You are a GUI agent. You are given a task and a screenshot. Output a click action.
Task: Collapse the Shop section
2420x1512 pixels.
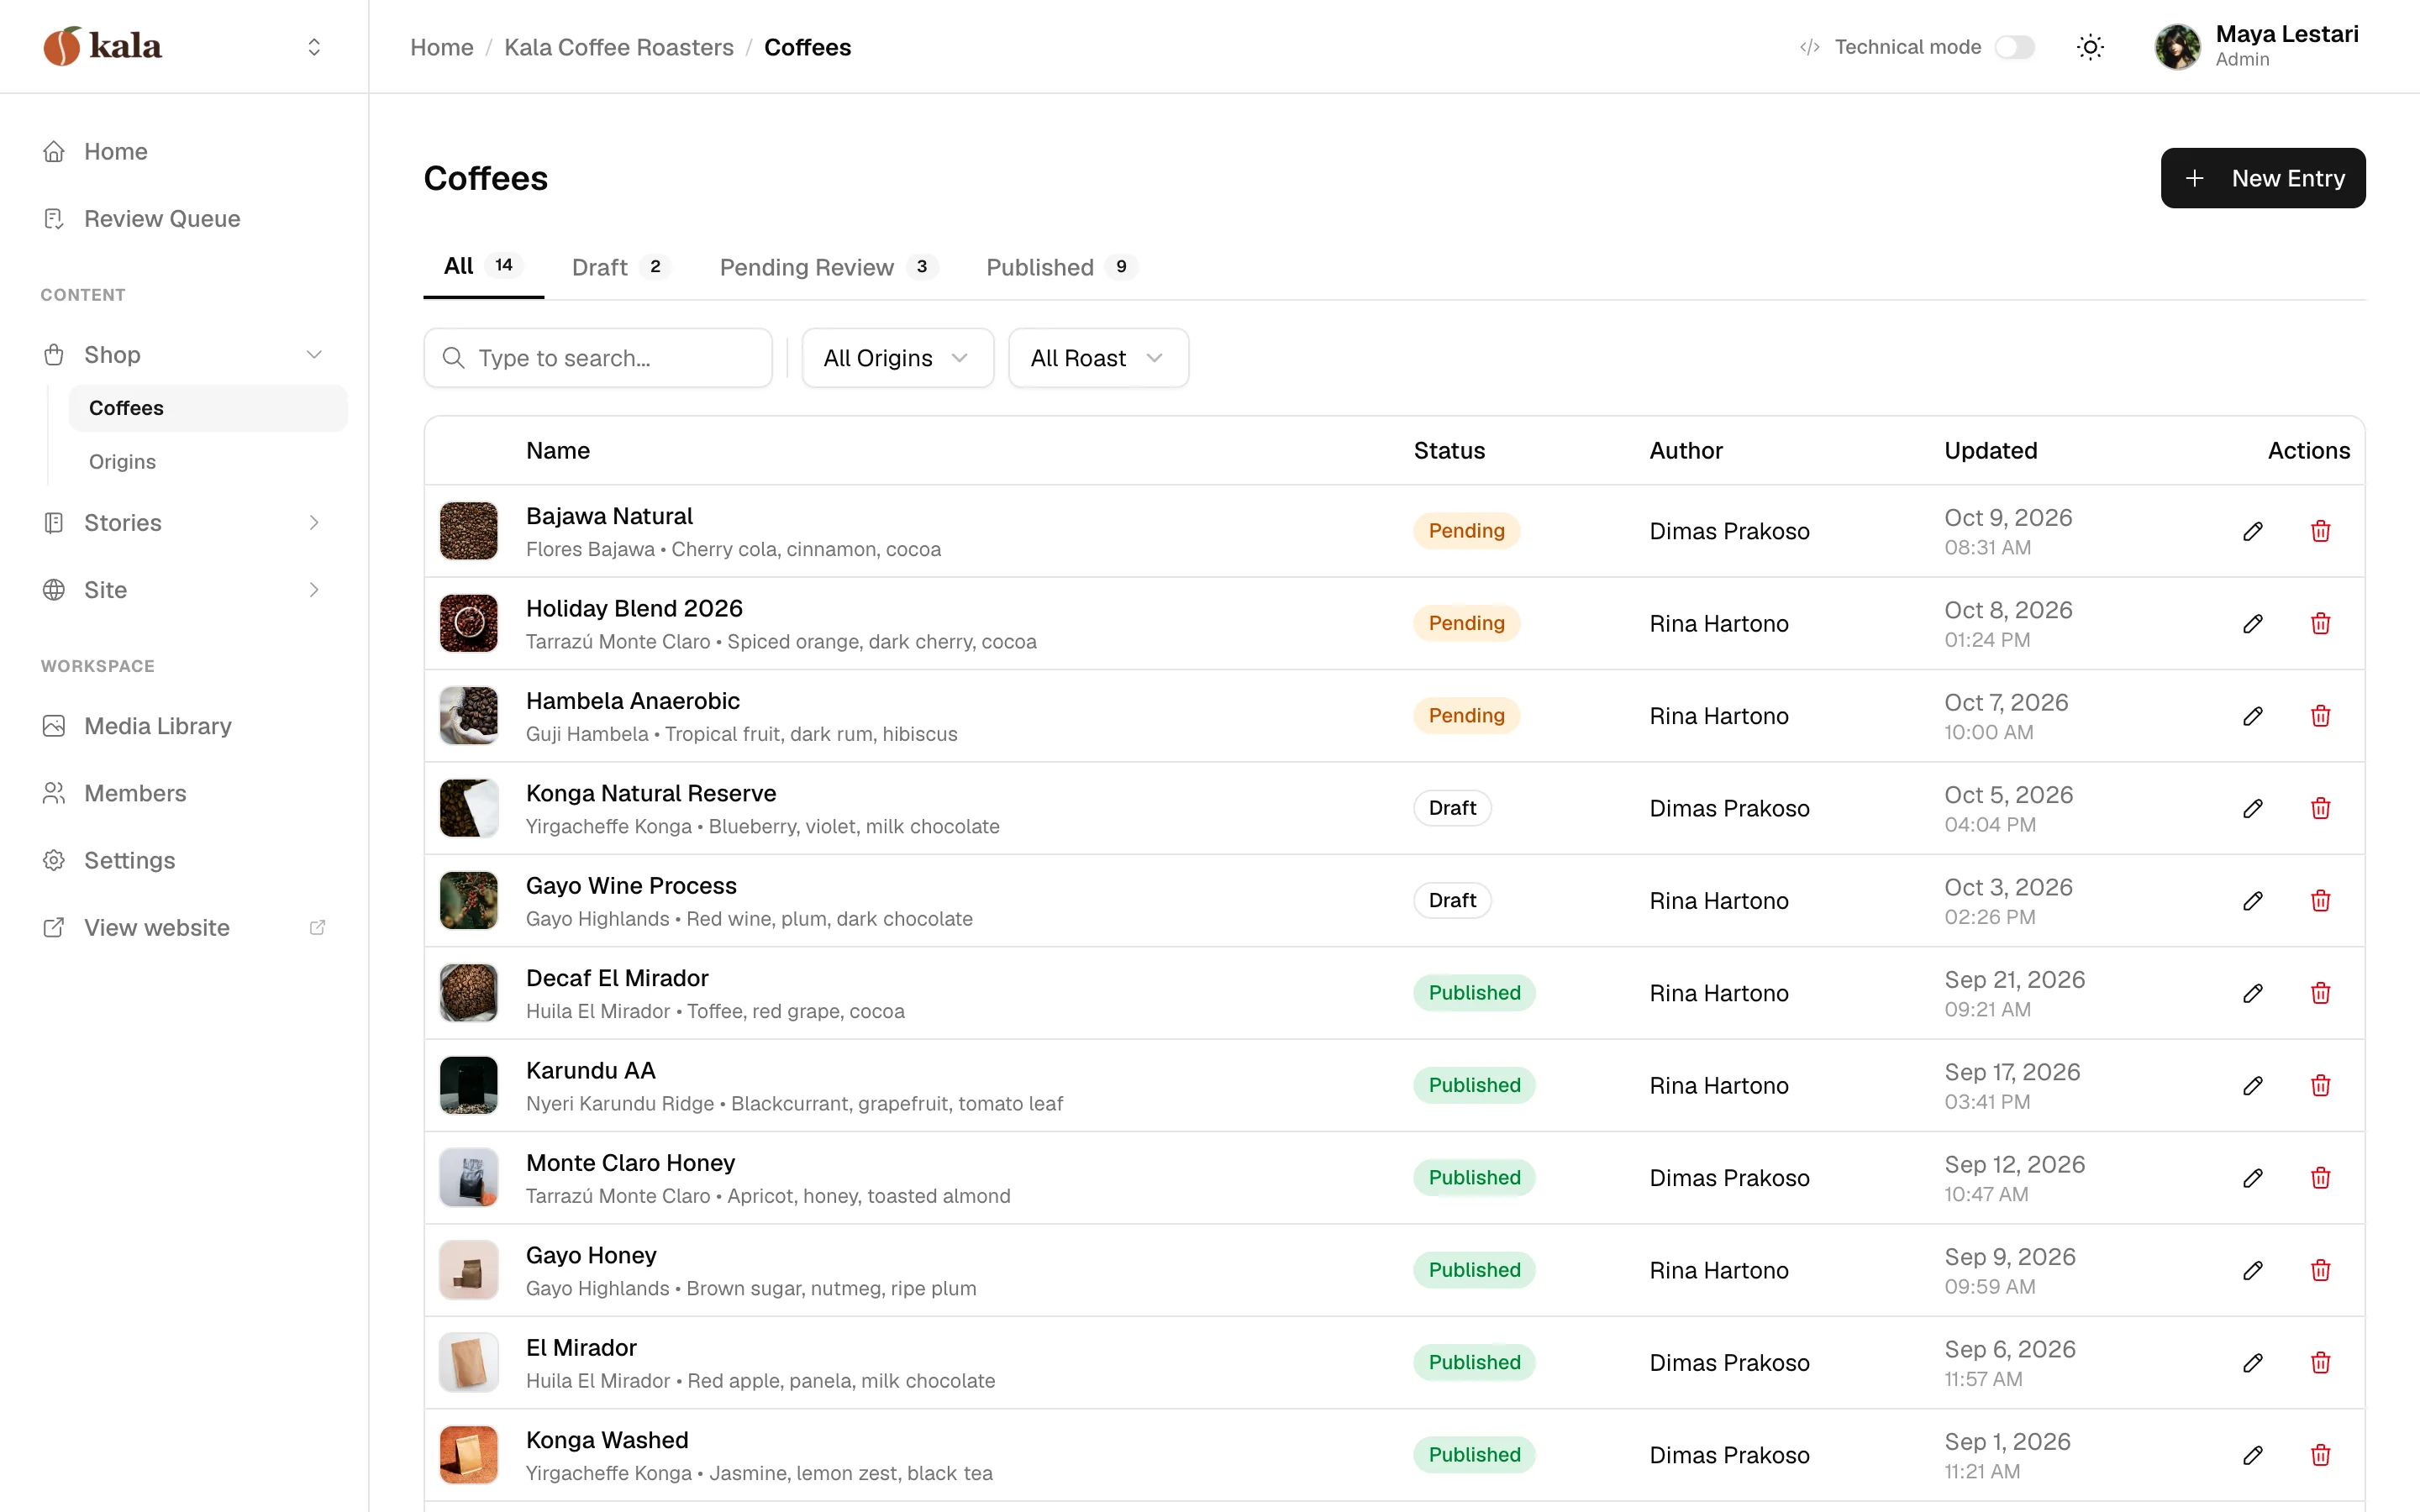pyautogui.click(x=184, y=355)
